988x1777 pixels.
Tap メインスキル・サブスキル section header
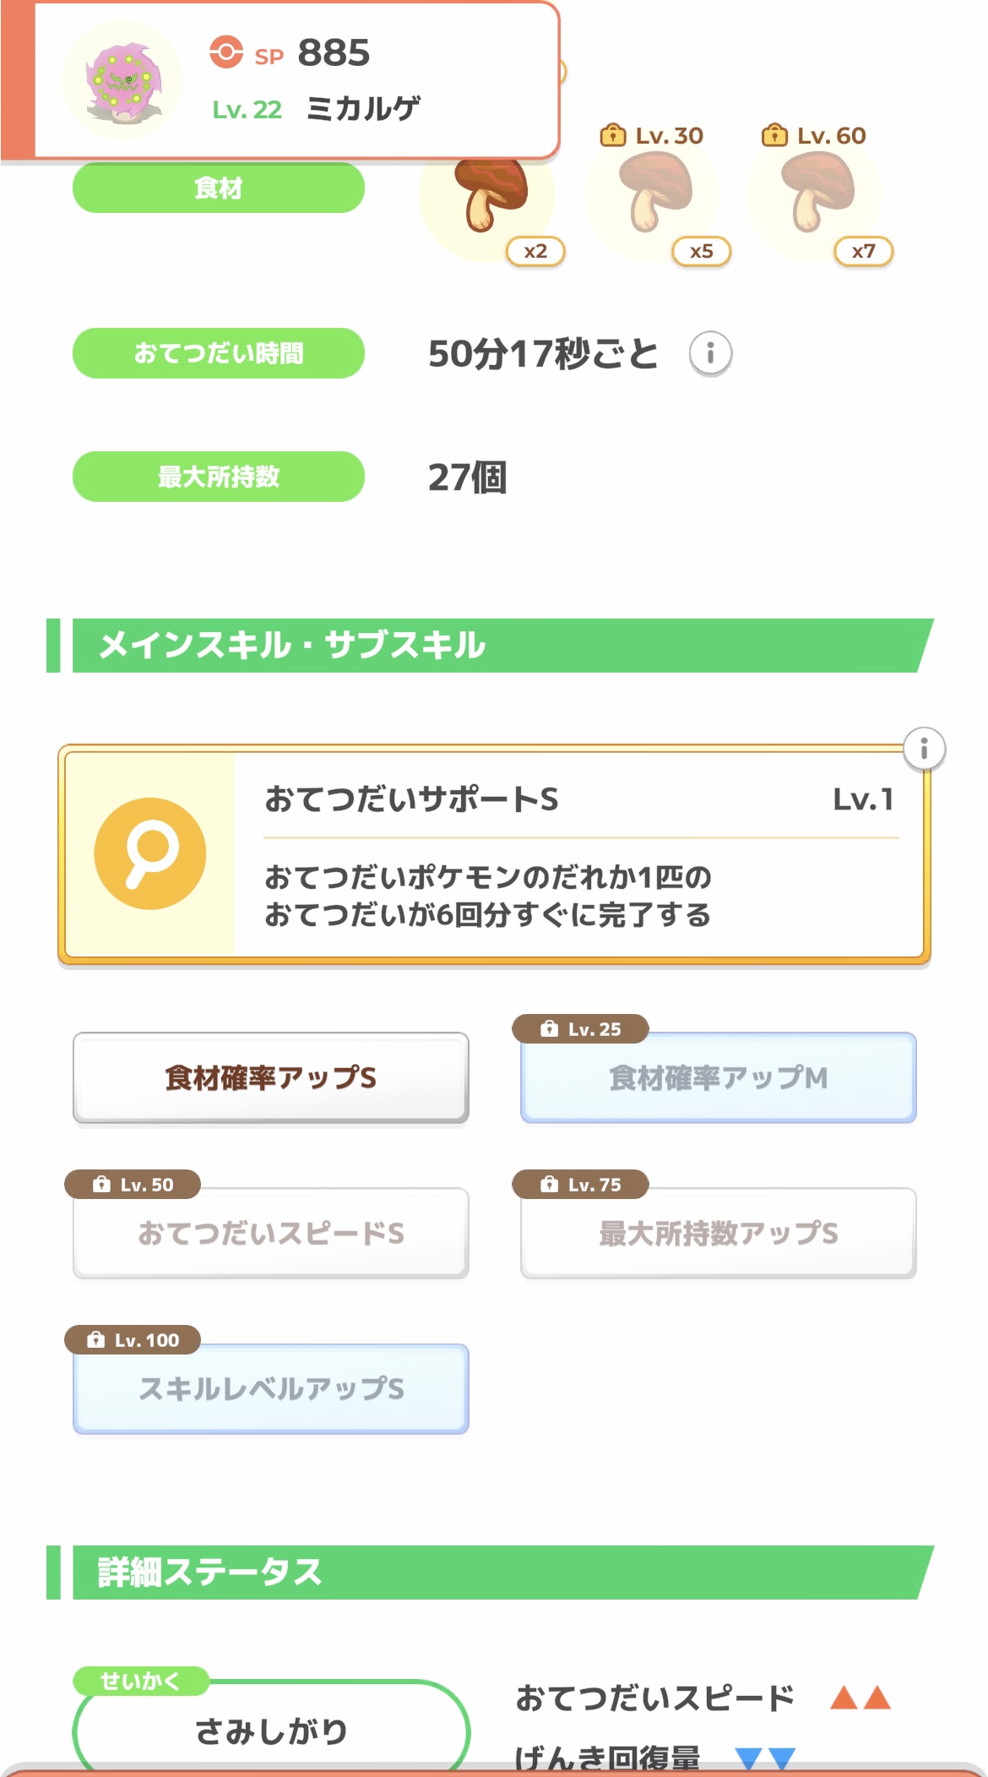pyautogui.click(x=490, y=646)
